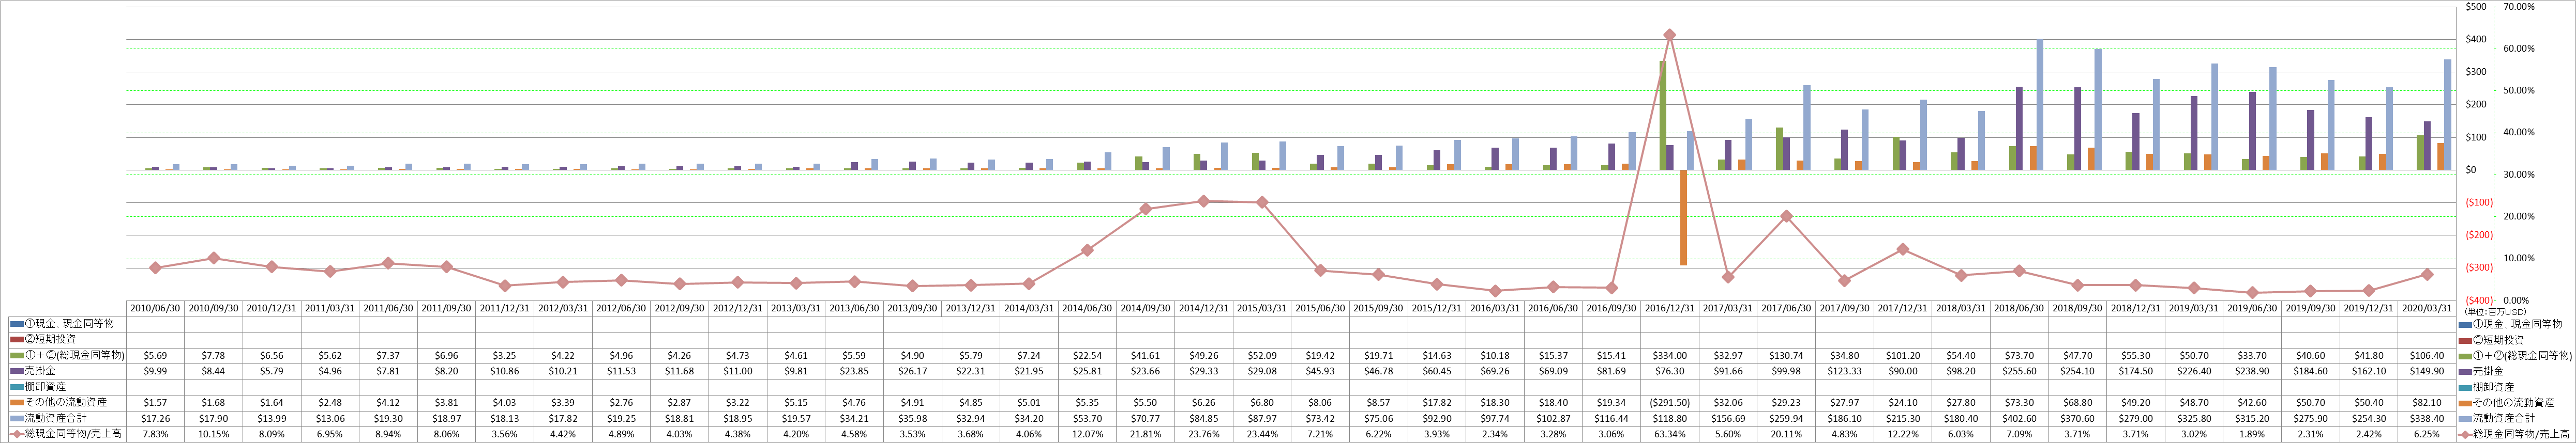Click the 2017/06/30 date column header
Viewport: 2576px width, 443px height.
pyautogui.click(x=1786, y=308)
